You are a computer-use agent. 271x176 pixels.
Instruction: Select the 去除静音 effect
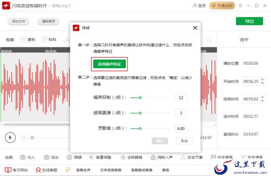click(131, 157)
